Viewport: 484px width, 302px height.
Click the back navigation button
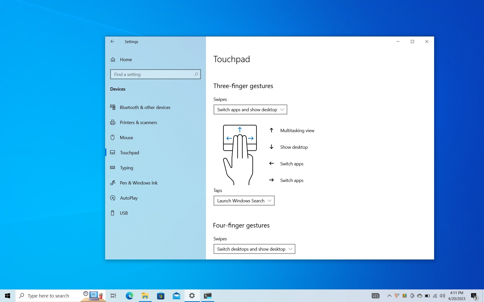coord(112,42)
